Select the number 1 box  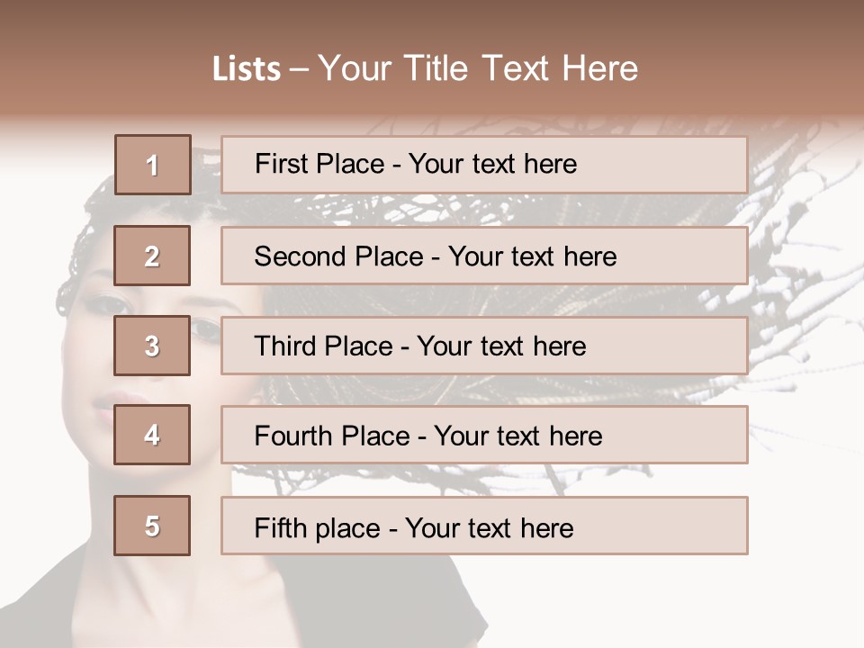152,165
